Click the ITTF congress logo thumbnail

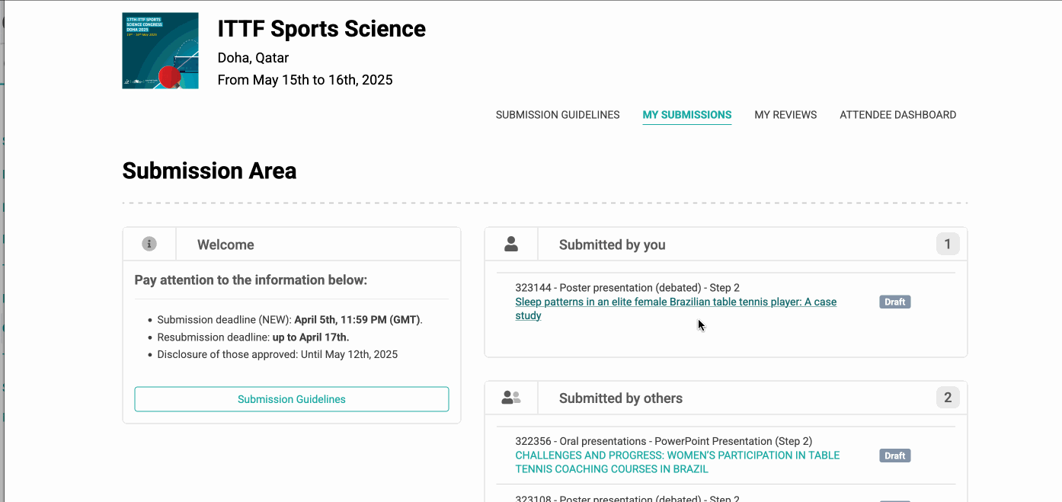tap(160, 50)
